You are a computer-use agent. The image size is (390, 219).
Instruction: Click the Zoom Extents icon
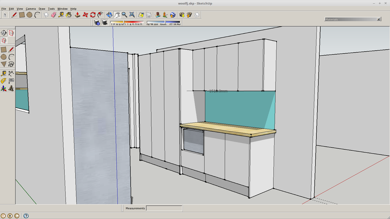pyautogui.click(x=132, y=15)
